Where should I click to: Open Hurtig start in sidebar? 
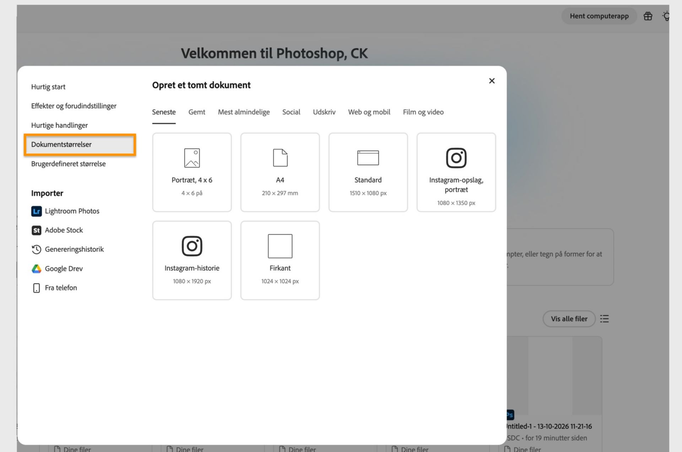pyautogui.click(x=48, y=87)
